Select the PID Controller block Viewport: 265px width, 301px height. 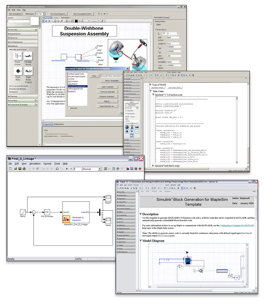pyautogui.click(x=47, y=212)
